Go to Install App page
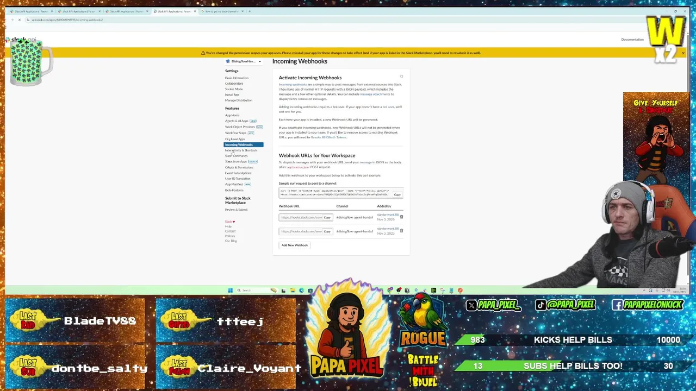Image resolution: width=696 pixels, height=391 pixels. [x=232, y=94]
